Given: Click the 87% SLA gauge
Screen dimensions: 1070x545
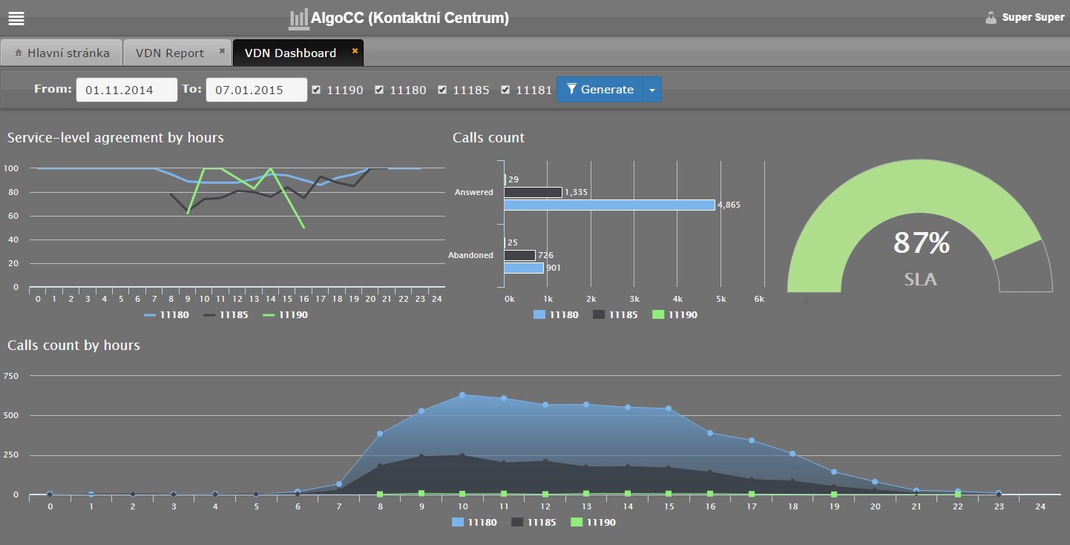Looking at the screenshot, I should pos(920,245).
